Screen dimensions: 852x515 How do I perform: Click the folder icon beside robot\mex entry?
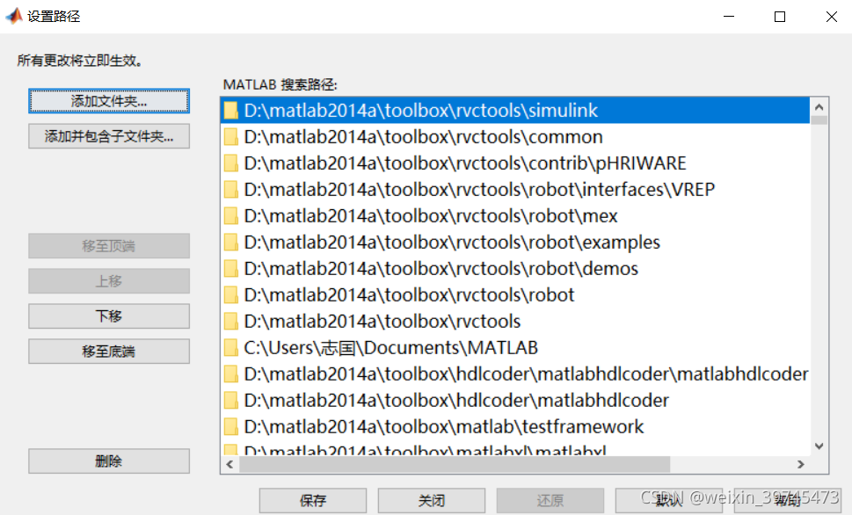[230, 215]
